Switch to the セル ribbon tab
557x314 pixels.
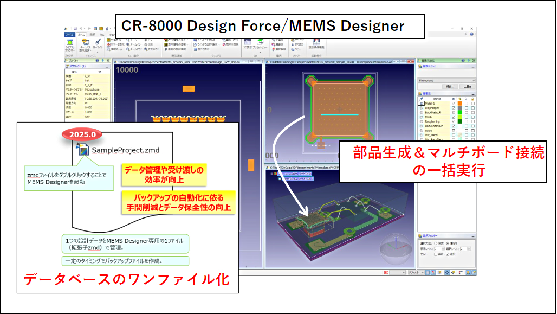102,35
